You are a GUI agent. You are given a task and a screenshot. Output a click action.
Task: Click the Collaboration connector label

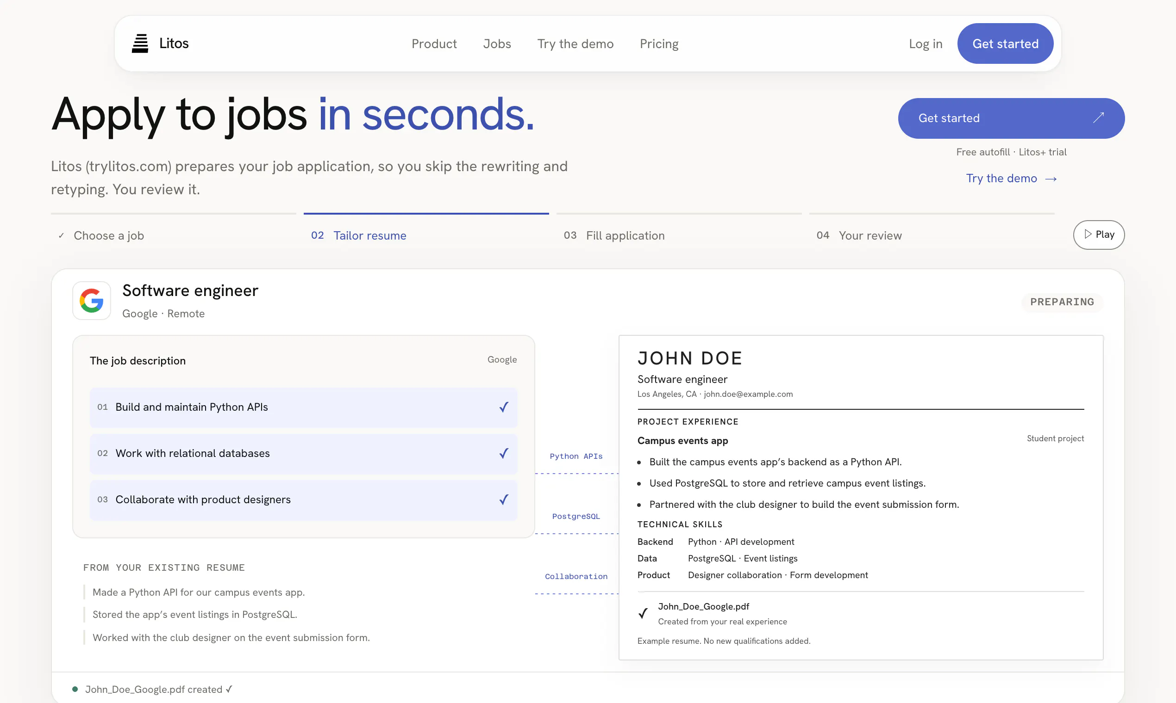(x=576, y=577)
